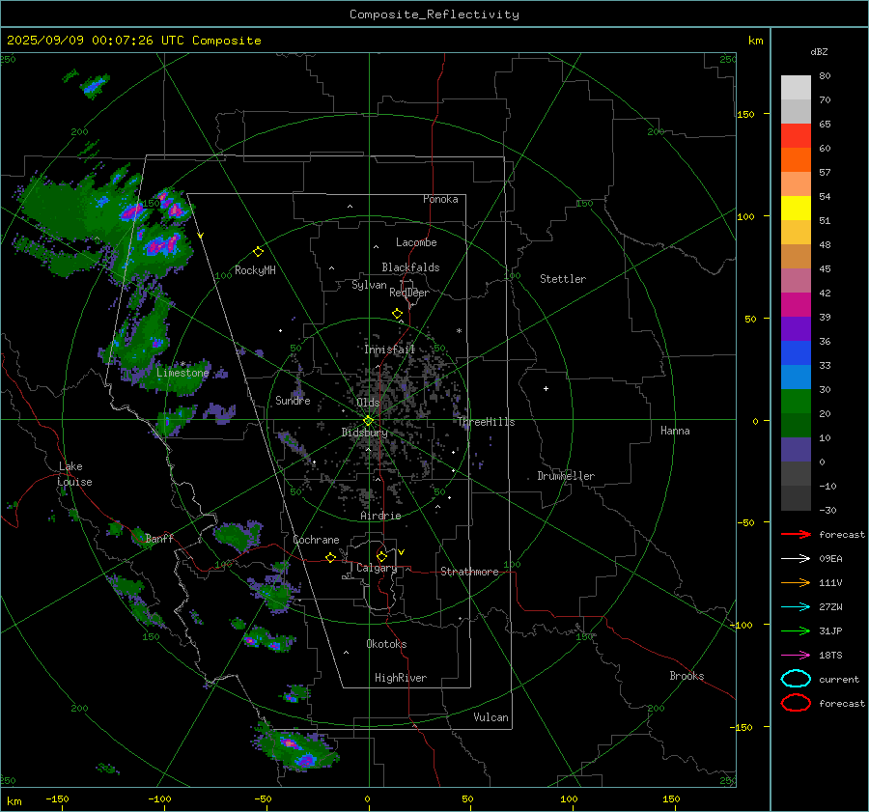869x812 pixels.
Task: Click the RockyMH label
Action: point(255,270)
